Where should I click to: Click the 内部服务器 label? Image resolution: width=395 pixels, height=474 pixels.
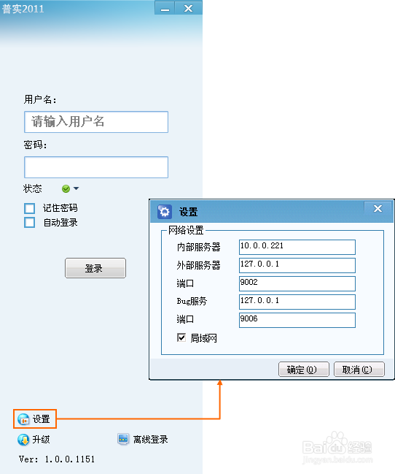click(198, 247)
